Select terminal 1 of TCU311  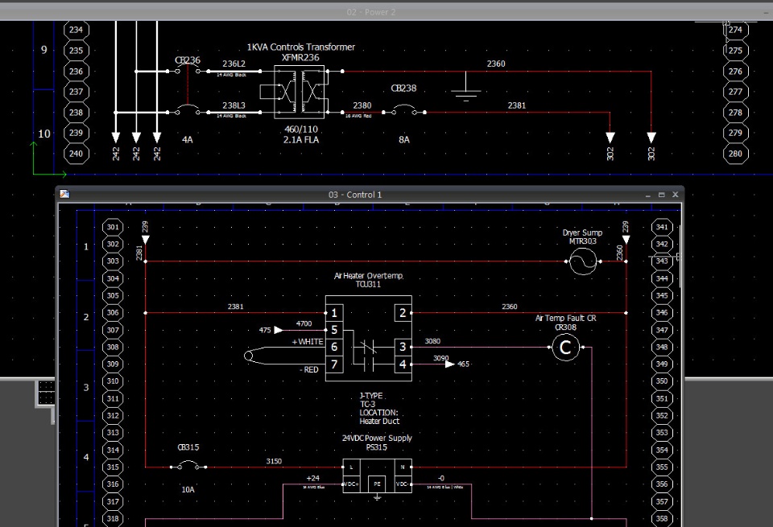334,313
